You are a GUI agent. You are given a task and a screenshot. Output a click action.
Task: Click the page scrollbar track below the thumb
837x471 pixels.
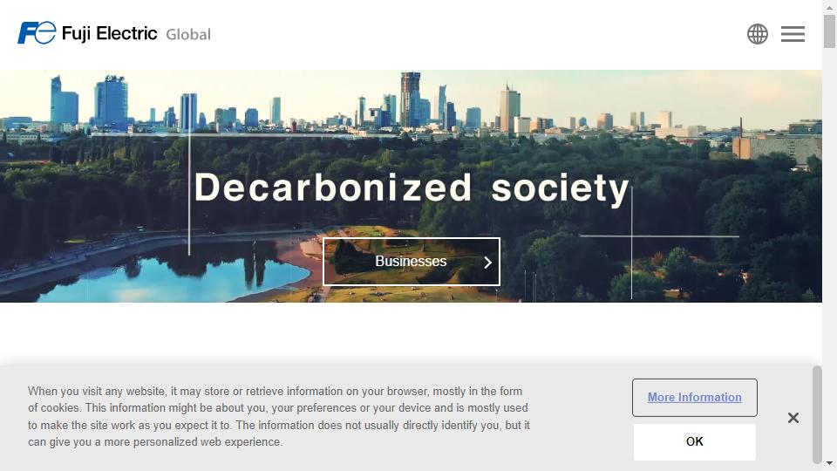tap(829, 218)
